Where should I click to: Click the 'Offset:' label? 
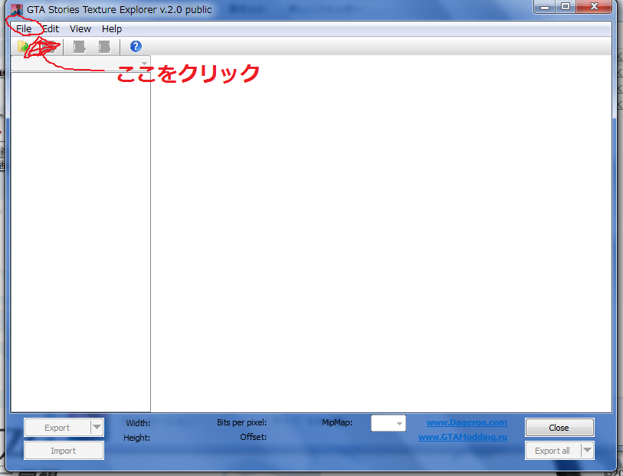254,437
